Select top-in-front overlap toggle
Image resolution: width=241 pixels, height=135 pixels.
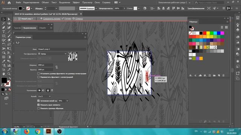click(48, 90)
